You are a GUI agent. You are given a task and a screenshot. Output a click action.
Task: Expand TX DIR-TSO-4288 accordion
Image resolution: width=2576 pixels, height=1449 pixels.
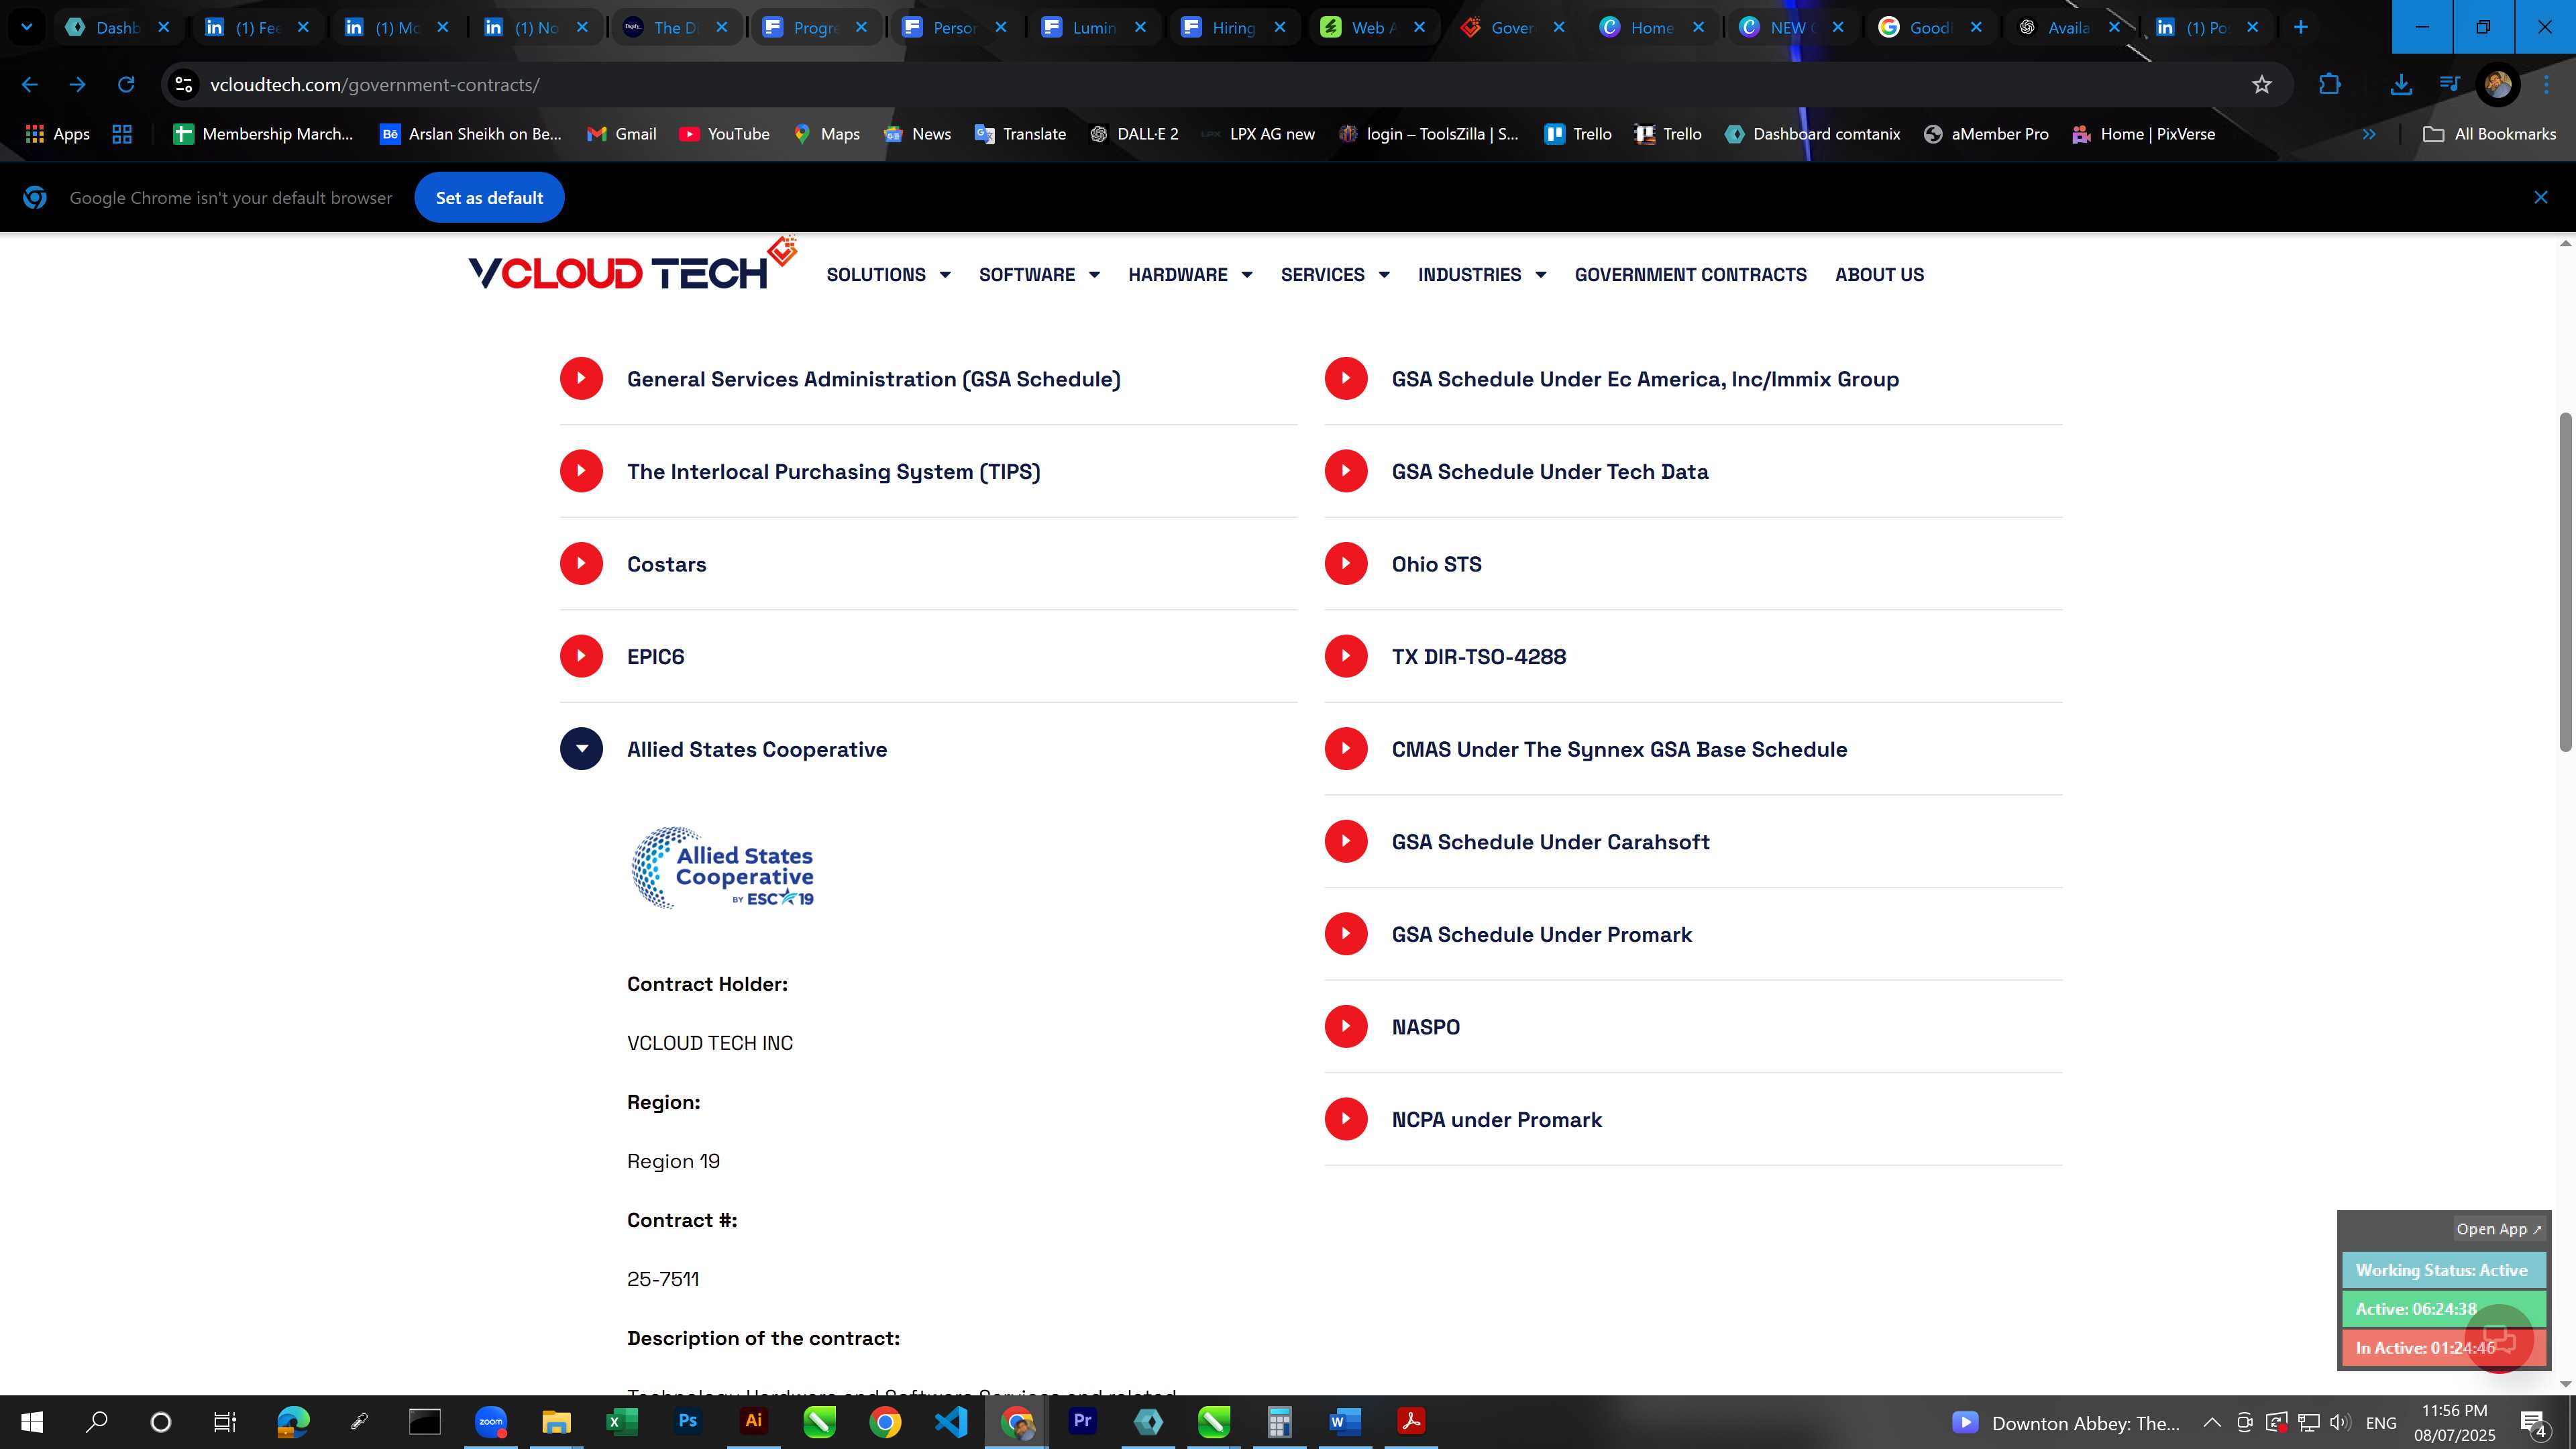1693,656
